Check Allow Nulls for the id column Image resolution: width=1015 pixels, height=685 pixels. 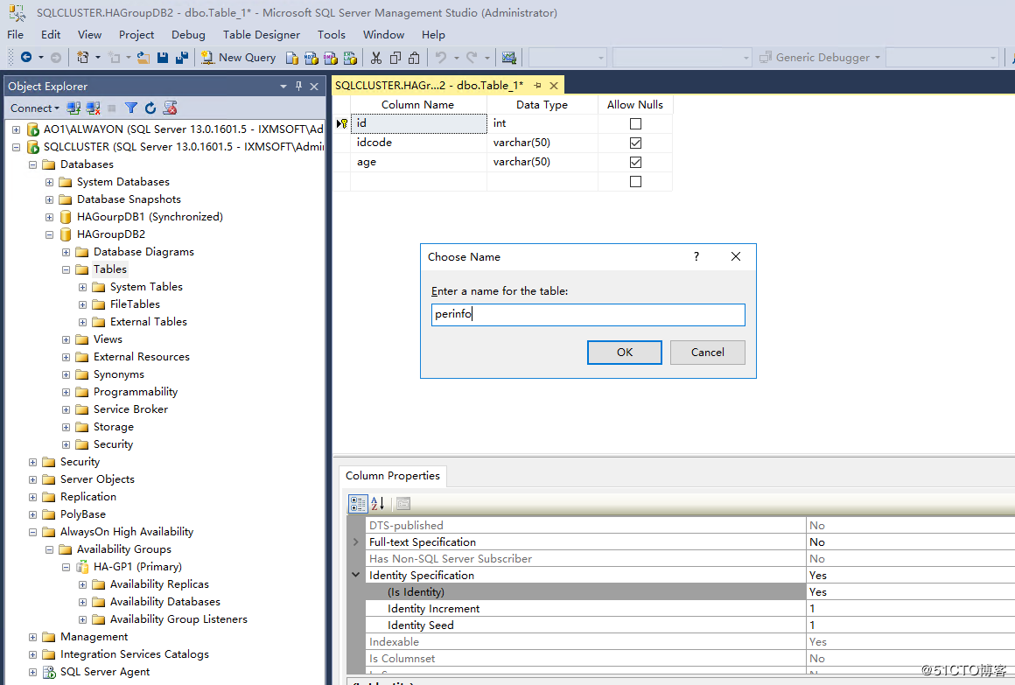(x=635, y=122)
